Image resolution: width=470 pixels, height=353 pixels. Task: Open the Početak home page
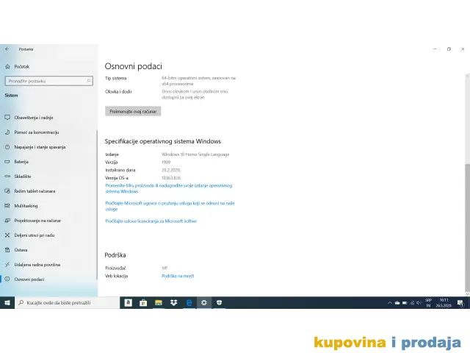(x=22, y=67)
